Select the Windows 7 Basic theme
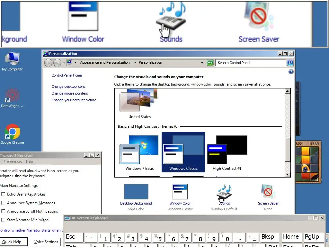This screenshot has height=247, width=329. point(139,152)
